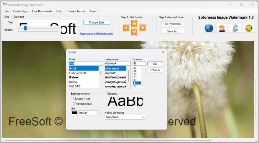Select font size 48 in list

(137, 83)
